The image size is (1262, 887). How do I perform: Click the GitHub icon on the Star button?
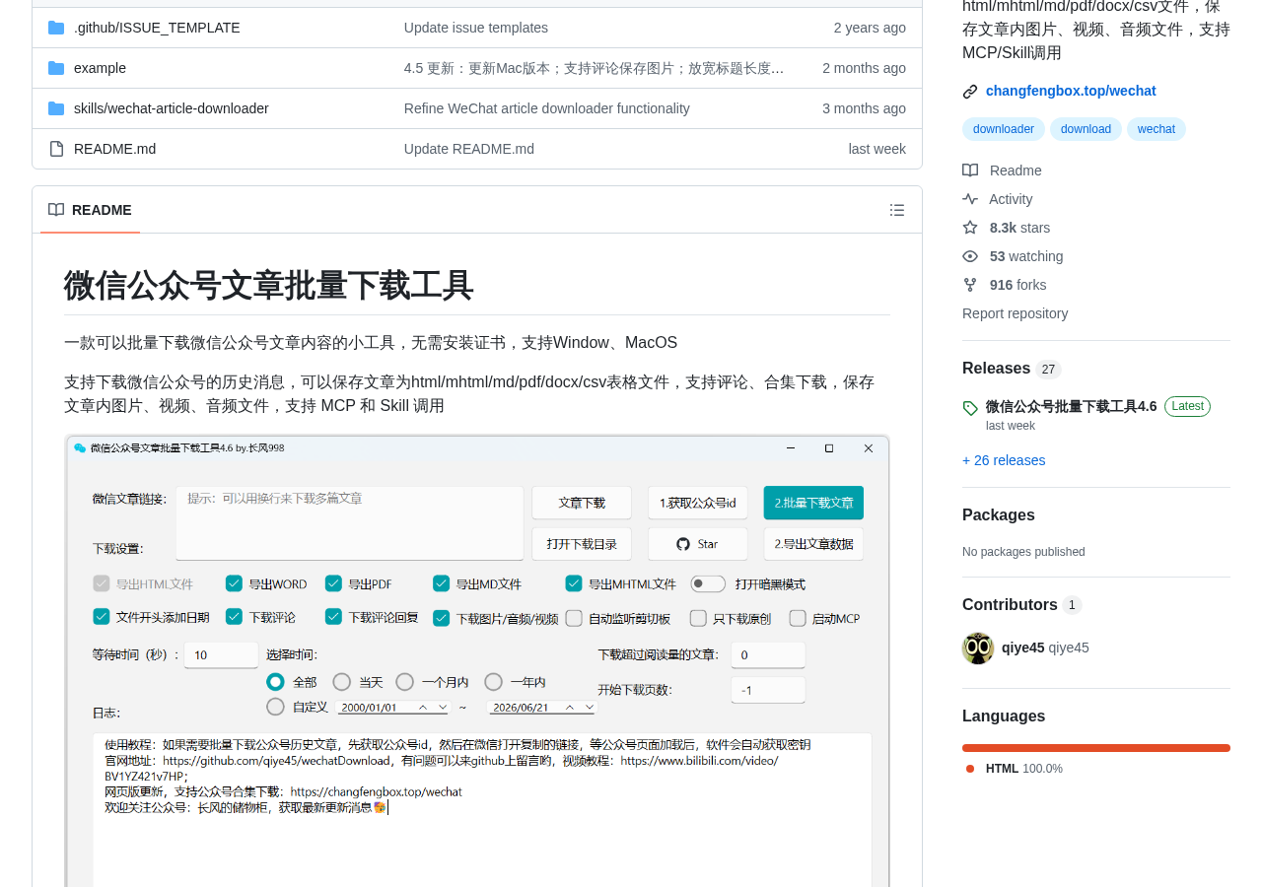click(683, 544)
